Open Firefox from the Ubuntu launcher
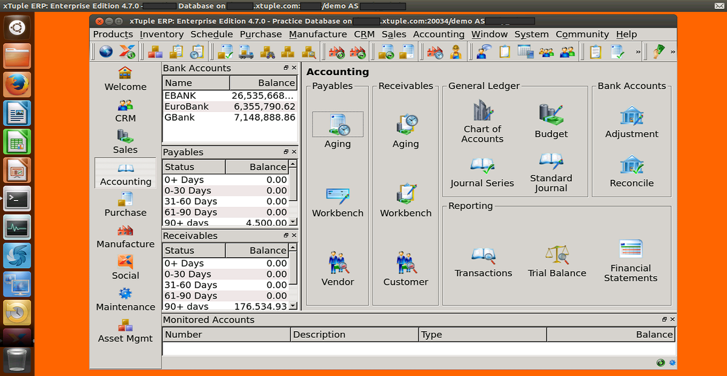 [17, 85]
